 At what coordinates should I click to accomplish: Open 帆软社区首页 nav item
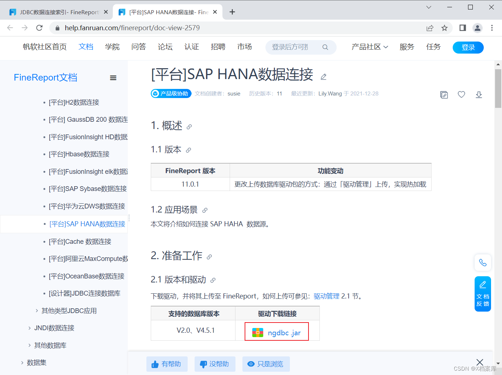pyautogui.click(x=45, y=47)
